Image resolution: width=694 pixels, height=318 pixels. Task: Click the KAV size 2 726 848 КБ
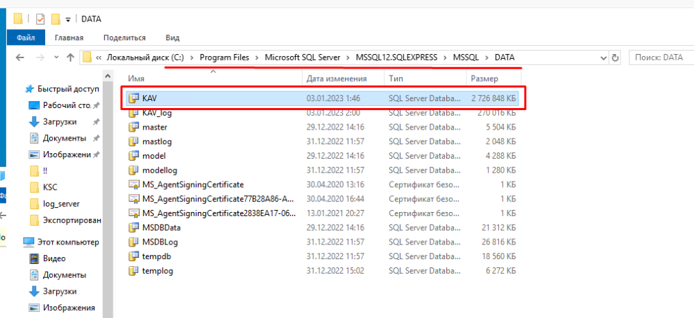[493, 98]
